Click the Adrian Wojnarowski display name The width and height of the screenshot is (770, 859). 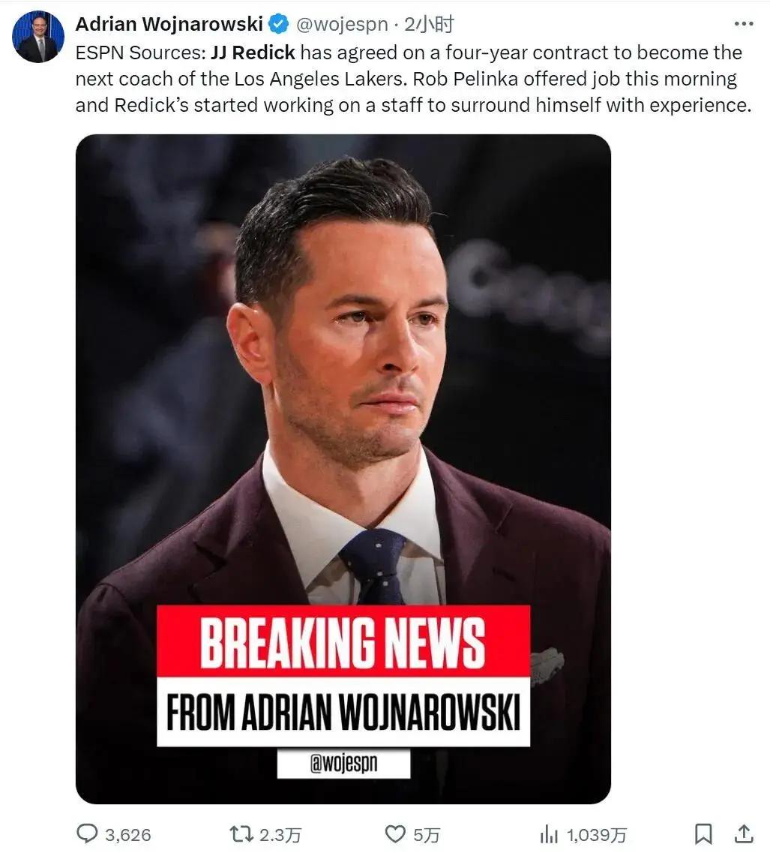pyautogui.click(x=169, y=24)
